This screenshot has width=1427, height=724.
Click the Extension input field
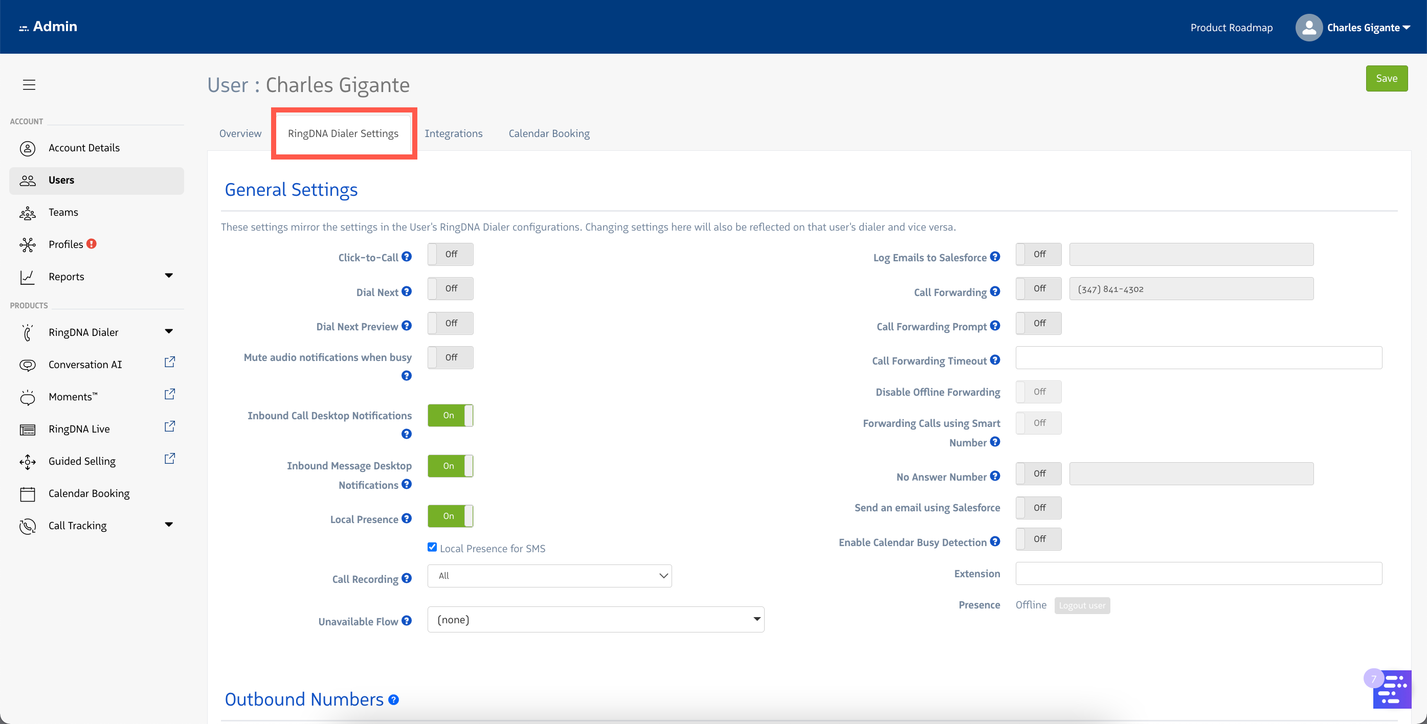tap(1199, 574)
